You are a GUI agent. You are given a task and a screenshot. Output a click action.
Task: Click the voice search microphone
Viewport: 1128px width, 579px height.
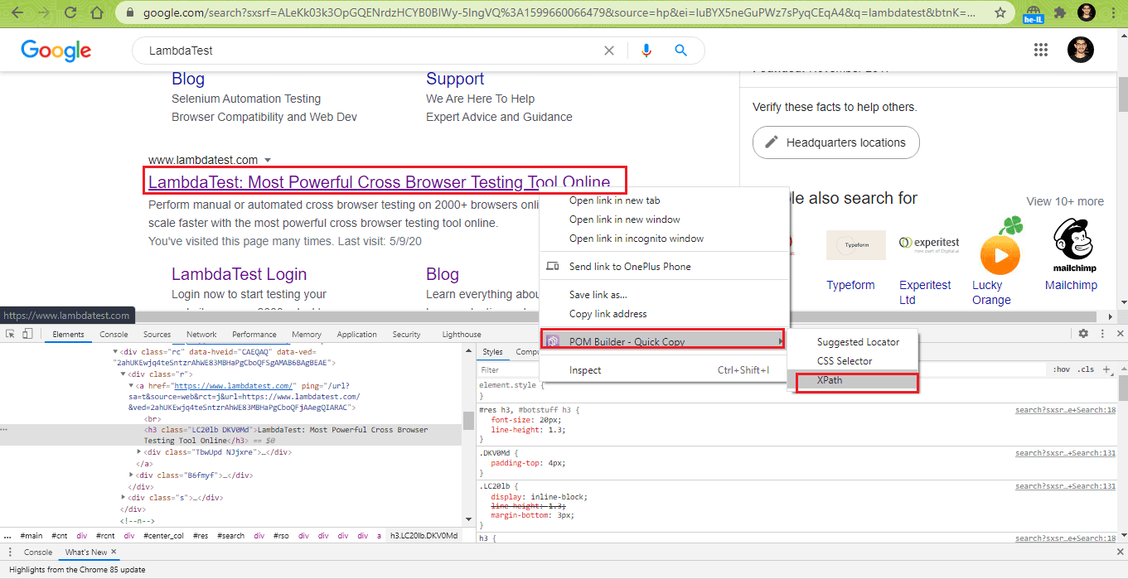coord(646,51)
